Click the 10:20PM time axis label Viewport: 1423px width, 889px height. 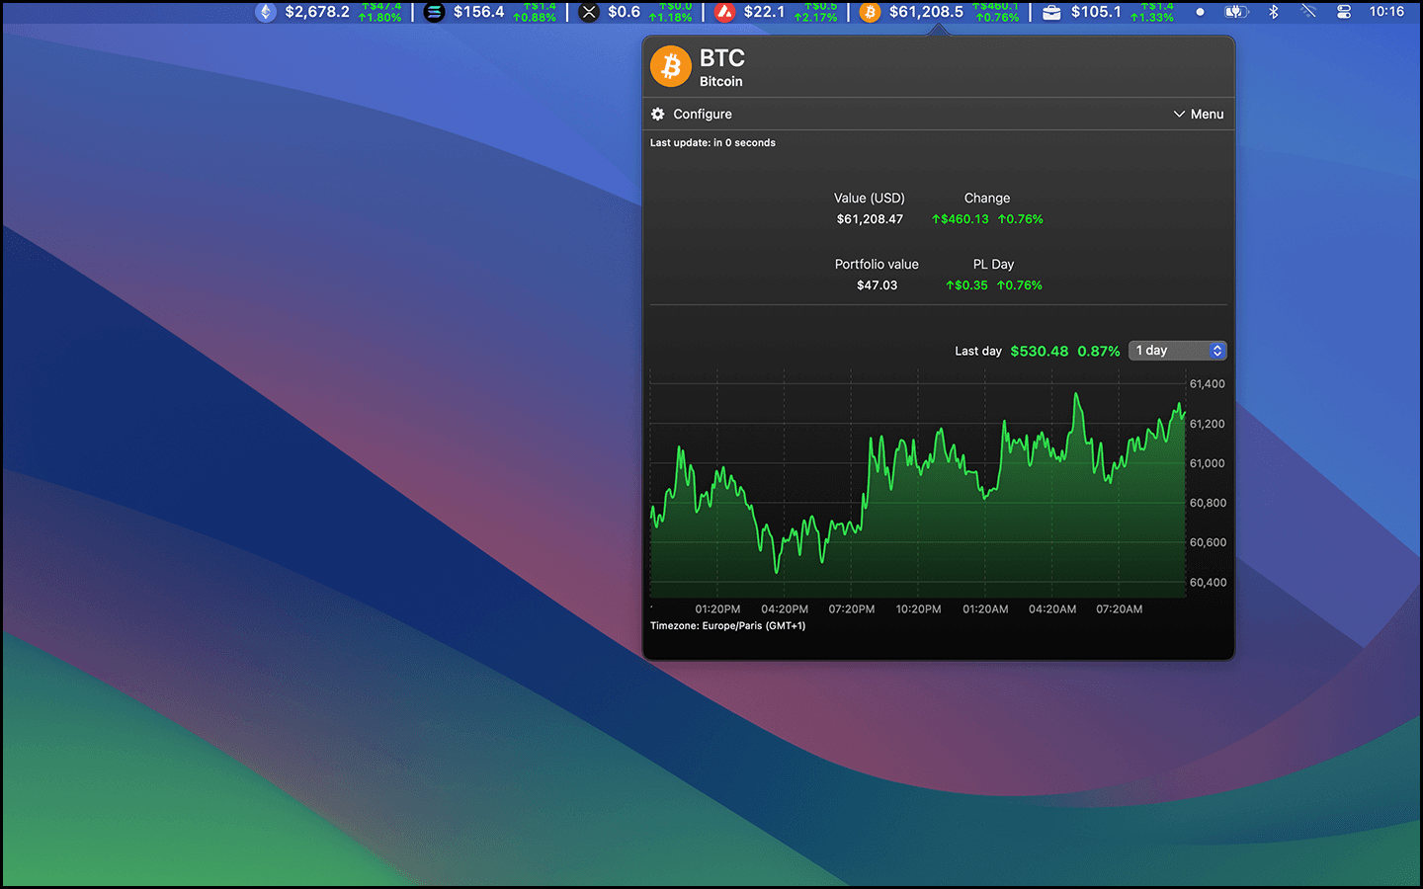918,609
